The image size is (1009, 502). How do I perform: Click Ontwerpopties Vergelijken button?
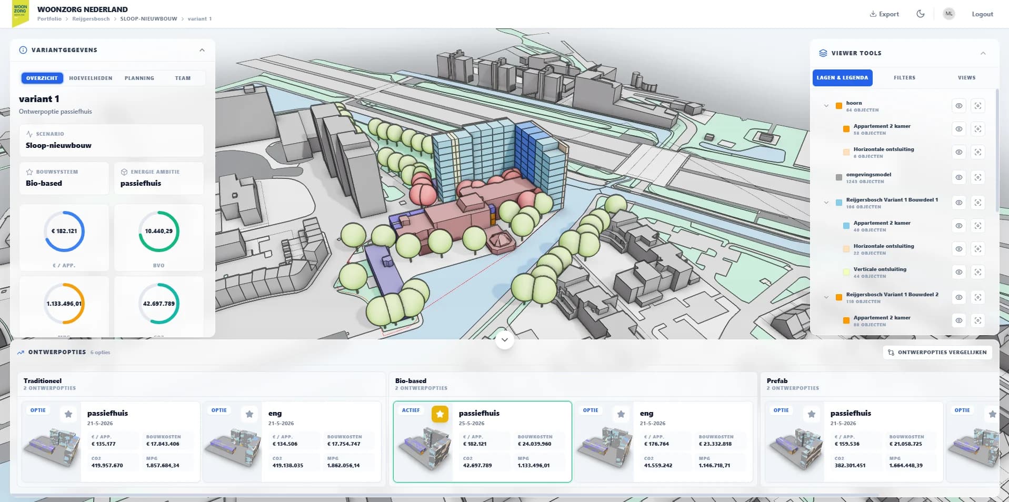pyautogui.click(x=937, y=353)
